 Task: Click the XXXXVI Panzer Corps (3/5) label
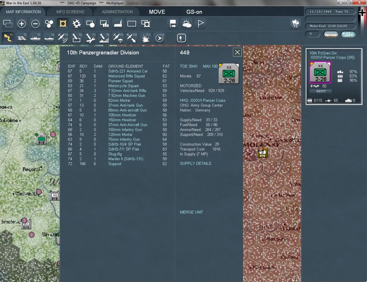tap(332, 57)
